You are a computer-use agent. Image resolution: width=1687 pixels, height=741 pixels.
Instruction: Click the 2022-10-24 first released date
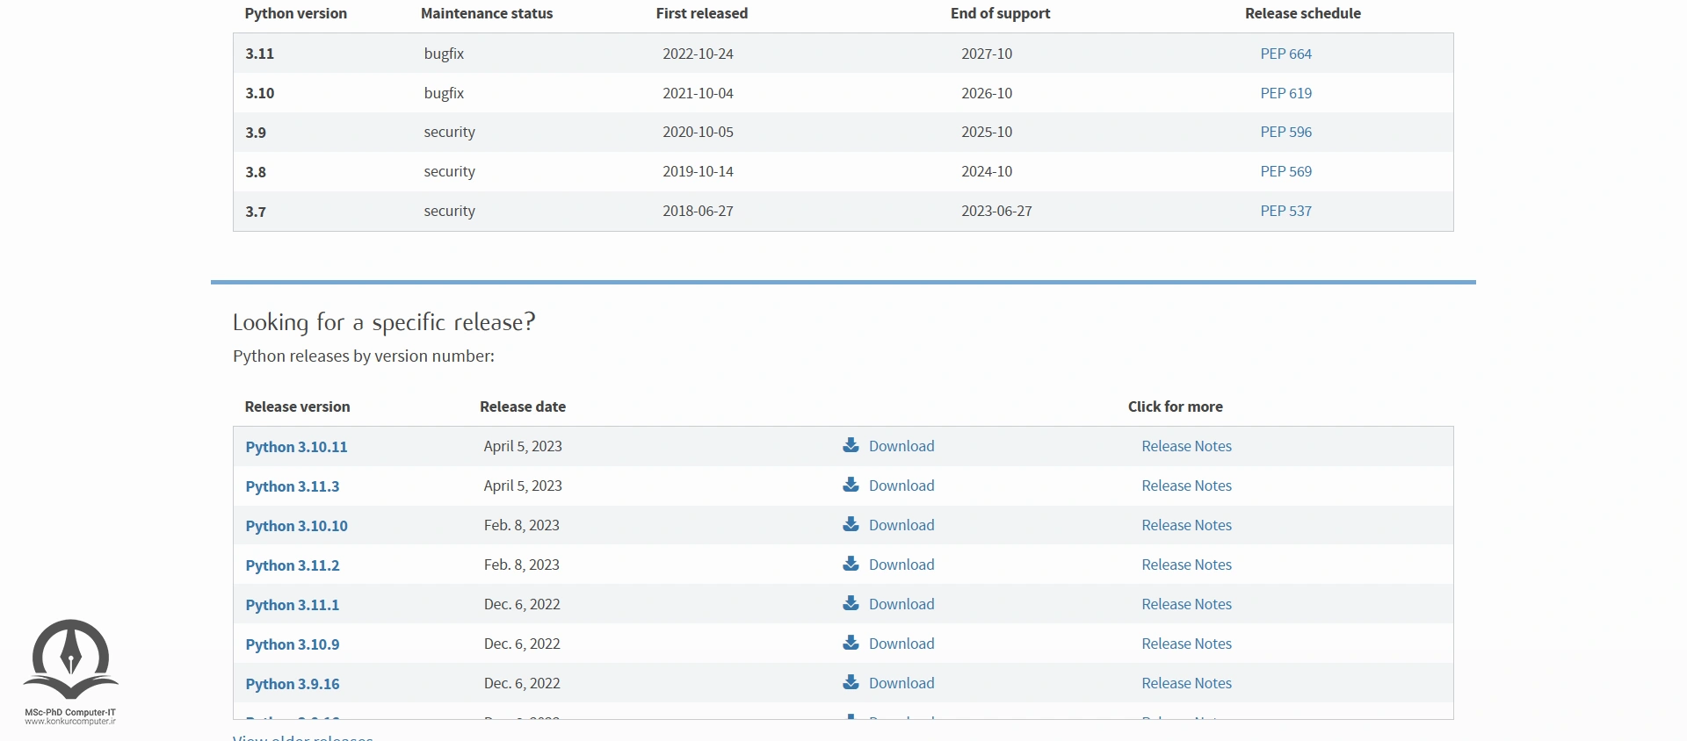pos(698,54)
